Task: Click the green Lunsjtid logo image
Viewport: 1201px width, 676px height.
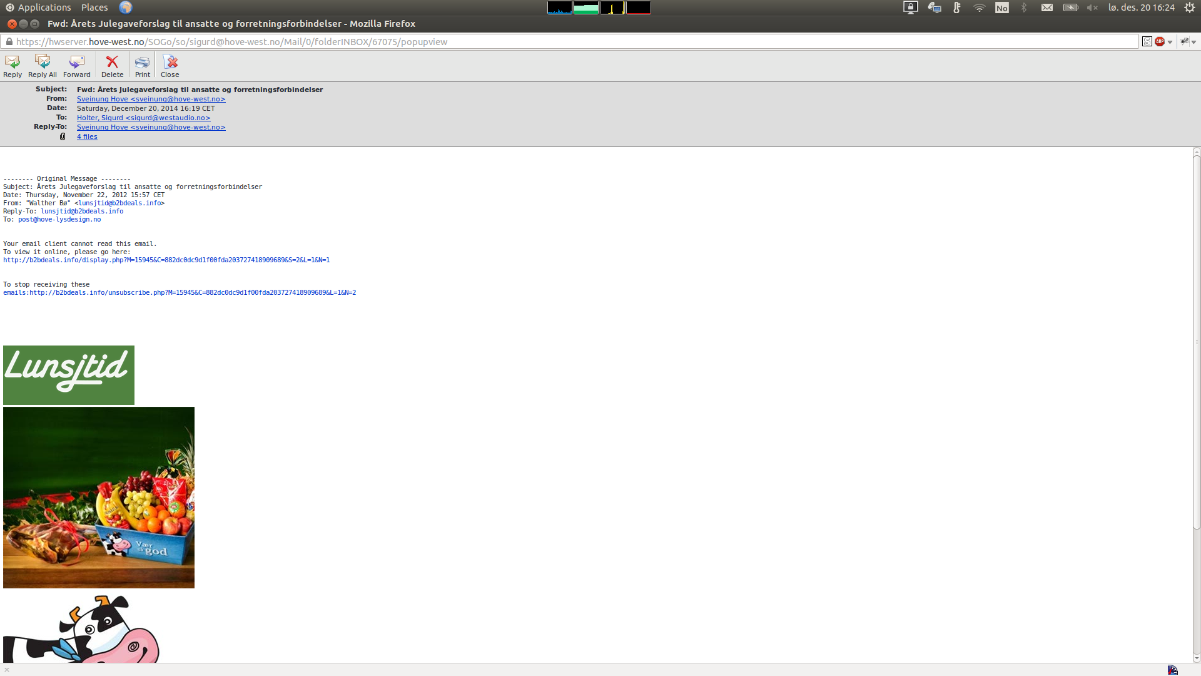Action: 69,375
